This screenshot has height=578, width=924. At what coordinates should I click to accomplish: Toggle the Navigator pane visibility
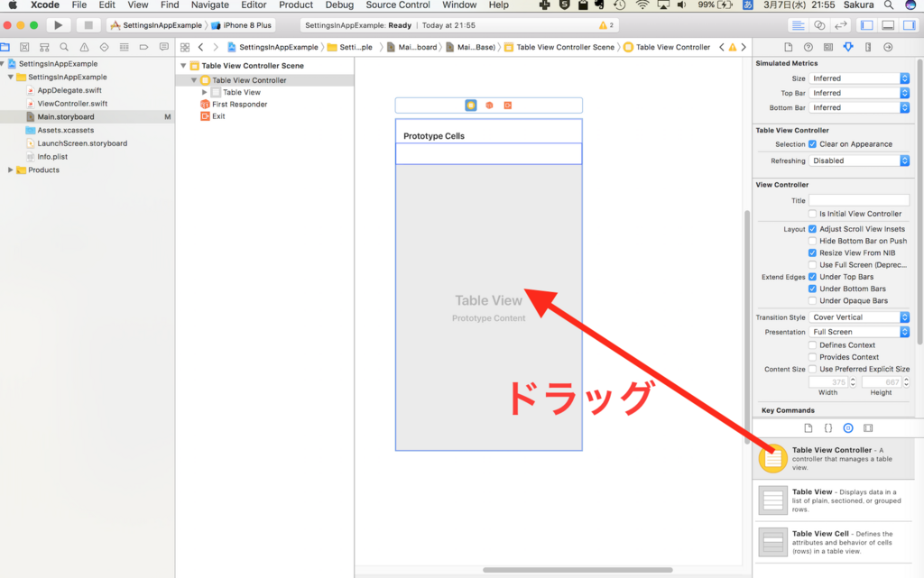pyautogui.click(x=867, y=25)
